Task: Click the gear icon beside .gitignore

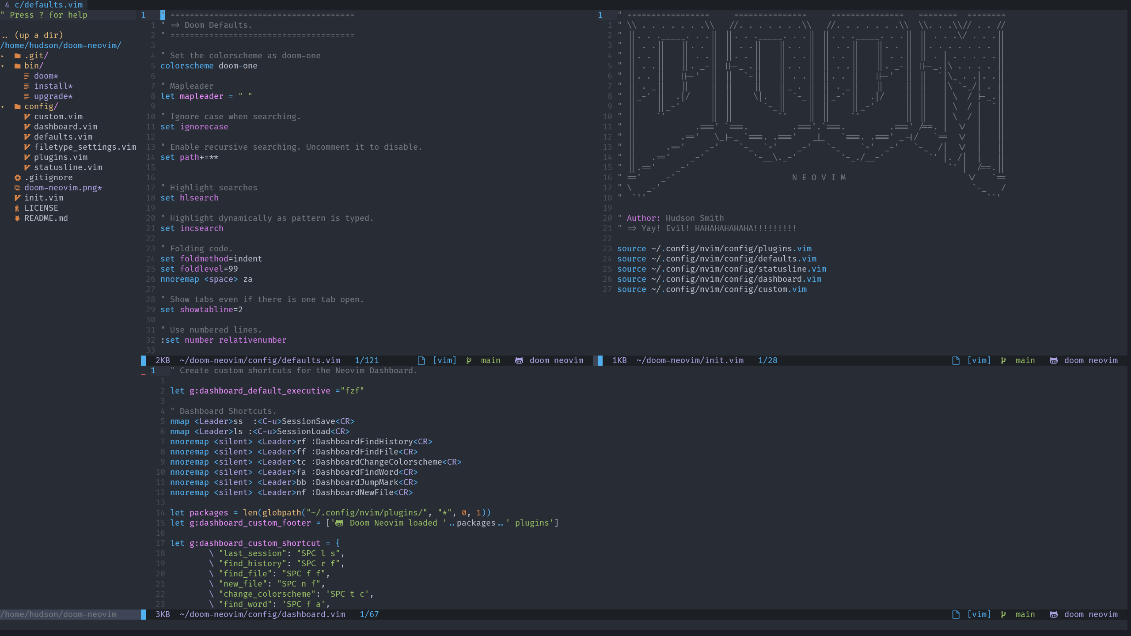Action: (18, 178)
